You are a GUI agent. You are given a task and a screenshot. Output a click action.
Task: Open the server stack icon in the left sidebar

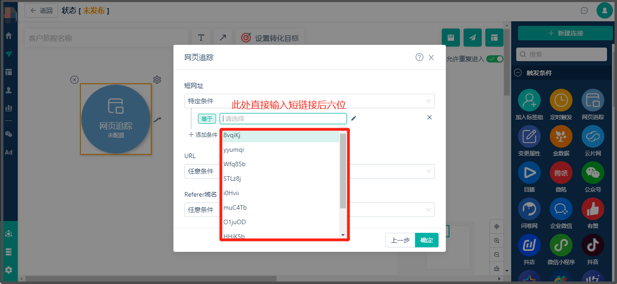pos(9,252)
